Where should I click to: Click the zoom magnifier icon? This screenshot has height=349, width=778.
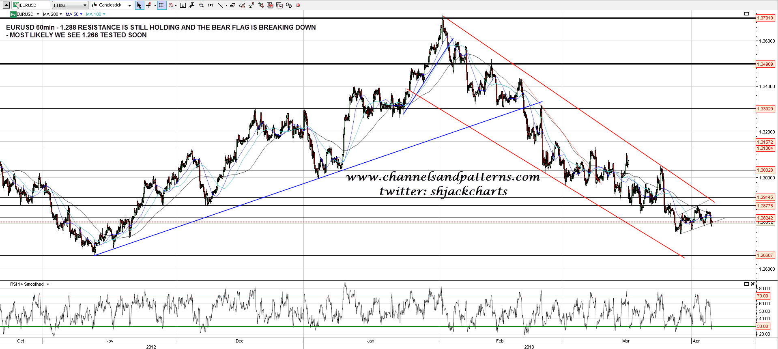[201, 5]
